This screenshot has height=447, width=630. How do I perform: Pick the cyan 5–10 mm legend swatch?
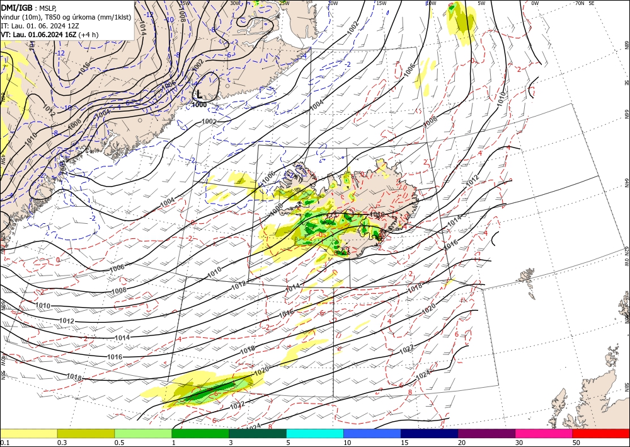[315, 433]
